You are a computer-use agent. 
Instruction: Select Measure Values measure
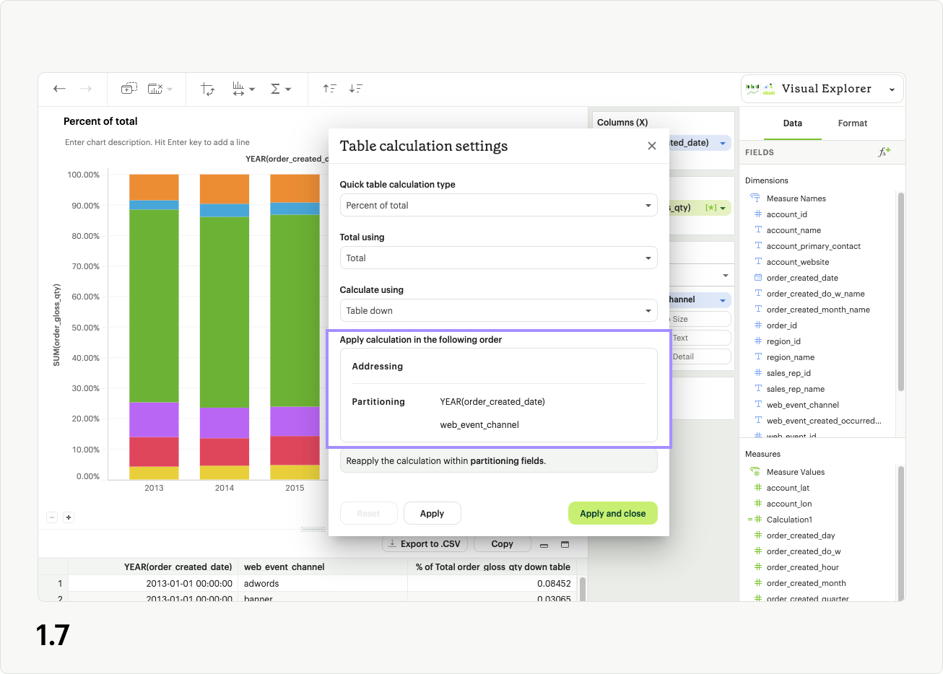795,472
